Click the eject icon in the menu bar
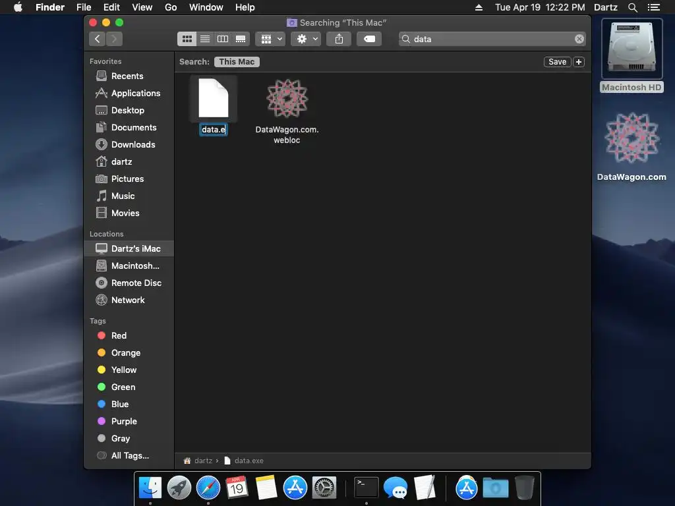The width and height of the screenshot is (675, 506). pos(479,7)
